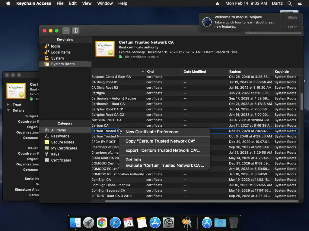Choose Export "Certum Trusted Network CA"…
This screenshot has width=309, height=231.
(x=164, y=150)
